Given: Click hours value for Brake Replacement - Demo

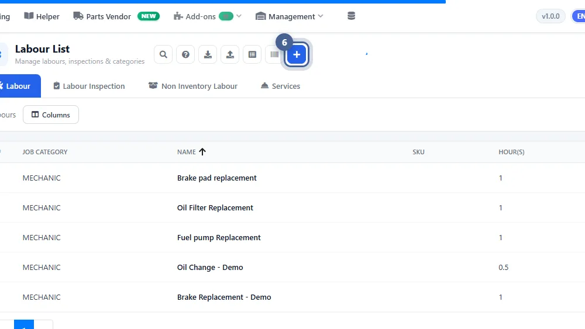Looking at the screenshot, I should (501, 297).
